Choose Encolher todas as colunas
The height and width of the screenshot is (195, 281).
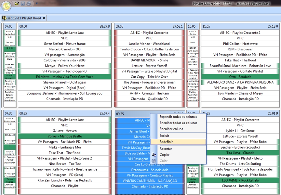(x=178, y=123)
